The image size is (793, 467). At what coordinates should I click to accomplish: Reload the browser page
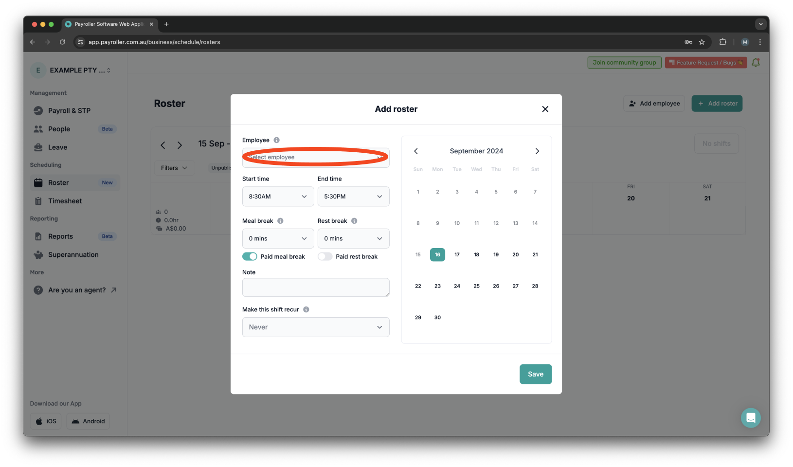click(x=62, y=42)
